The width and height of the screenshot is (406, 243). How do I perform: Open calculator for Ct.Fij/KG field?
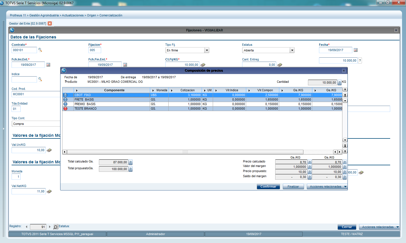coord(203,65)
